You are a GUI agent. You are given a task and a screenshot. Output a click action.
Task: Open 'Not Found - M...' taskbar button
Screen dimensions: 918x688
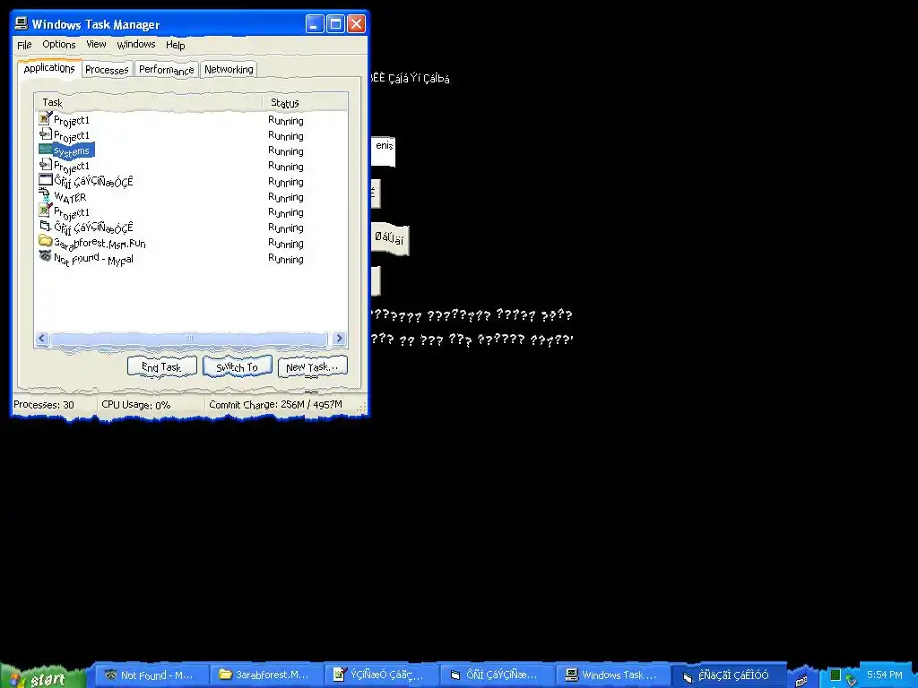[151, 675]
